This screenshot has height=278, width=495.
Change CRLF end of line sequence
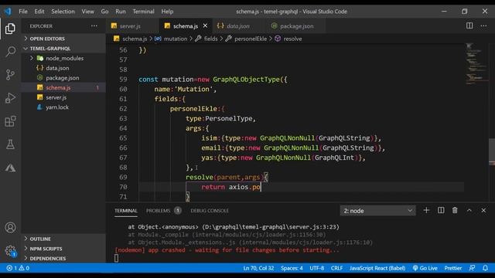(x=336, y=268)
